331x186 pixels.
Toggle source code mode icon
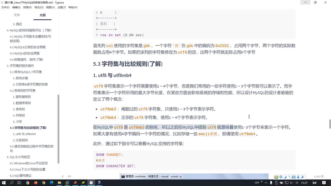(x=69, y=176)
